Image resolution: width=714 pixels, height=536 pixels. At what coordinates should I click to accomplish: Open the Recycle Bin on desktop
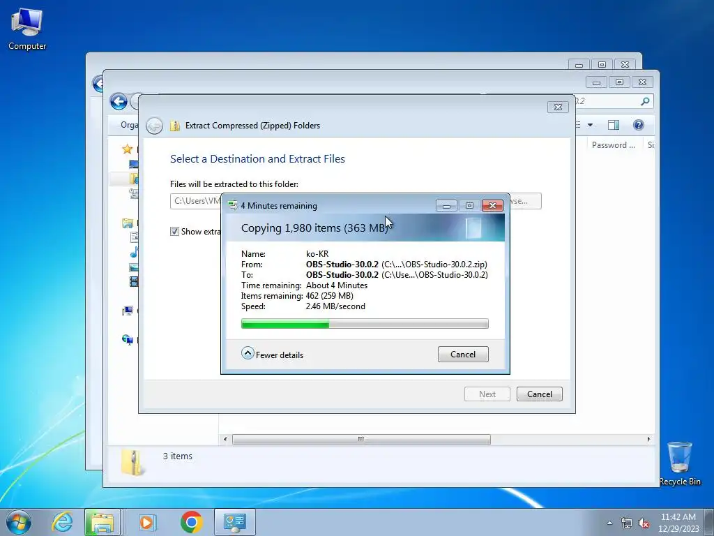tap(679, 464)
